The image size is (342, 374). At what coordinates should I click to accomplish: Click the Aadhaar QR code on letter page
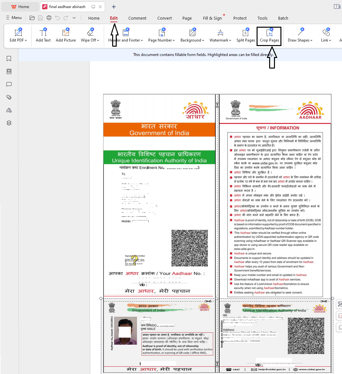[190, 248]
